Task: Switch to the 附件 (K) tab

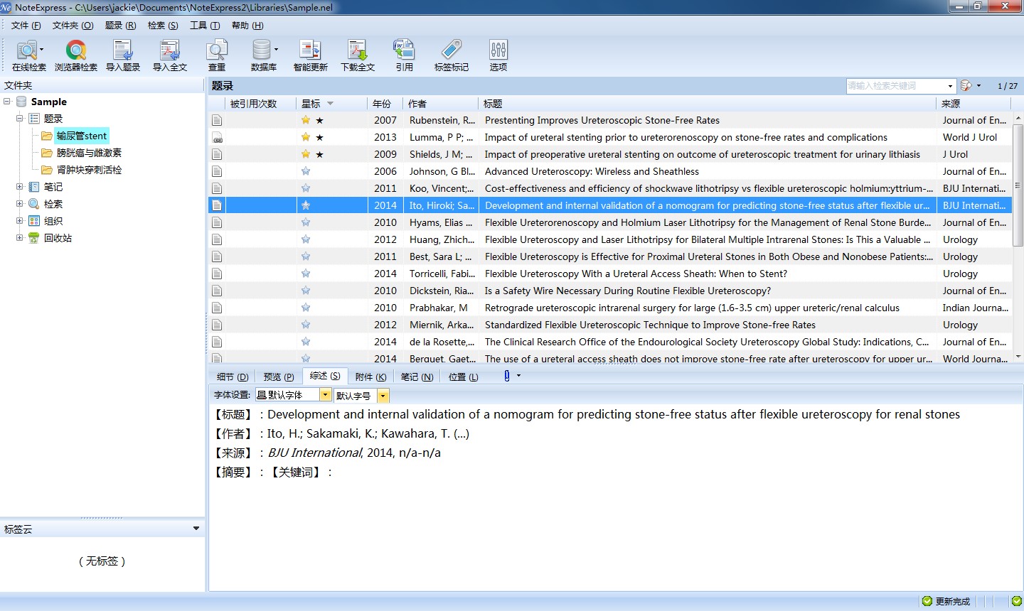Action: click(370, 377)
